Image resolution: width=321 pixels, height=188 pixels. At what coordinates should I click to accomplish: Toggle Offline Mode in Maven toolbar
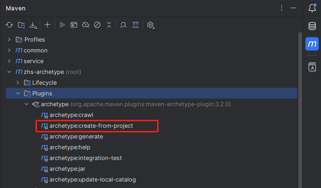pos(85,25)
